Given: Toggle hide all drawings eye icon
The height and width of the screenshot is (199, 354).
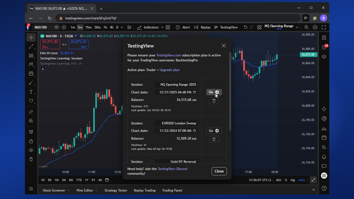Looking at the screenshot, I should (31, 150).
